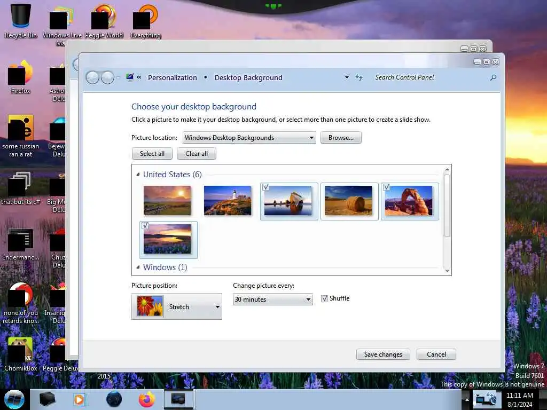Open recent pages dropdown next to Forward
The height and width of the screenshot is (410, 547).
pyautogui.click(x=118, y=77)
